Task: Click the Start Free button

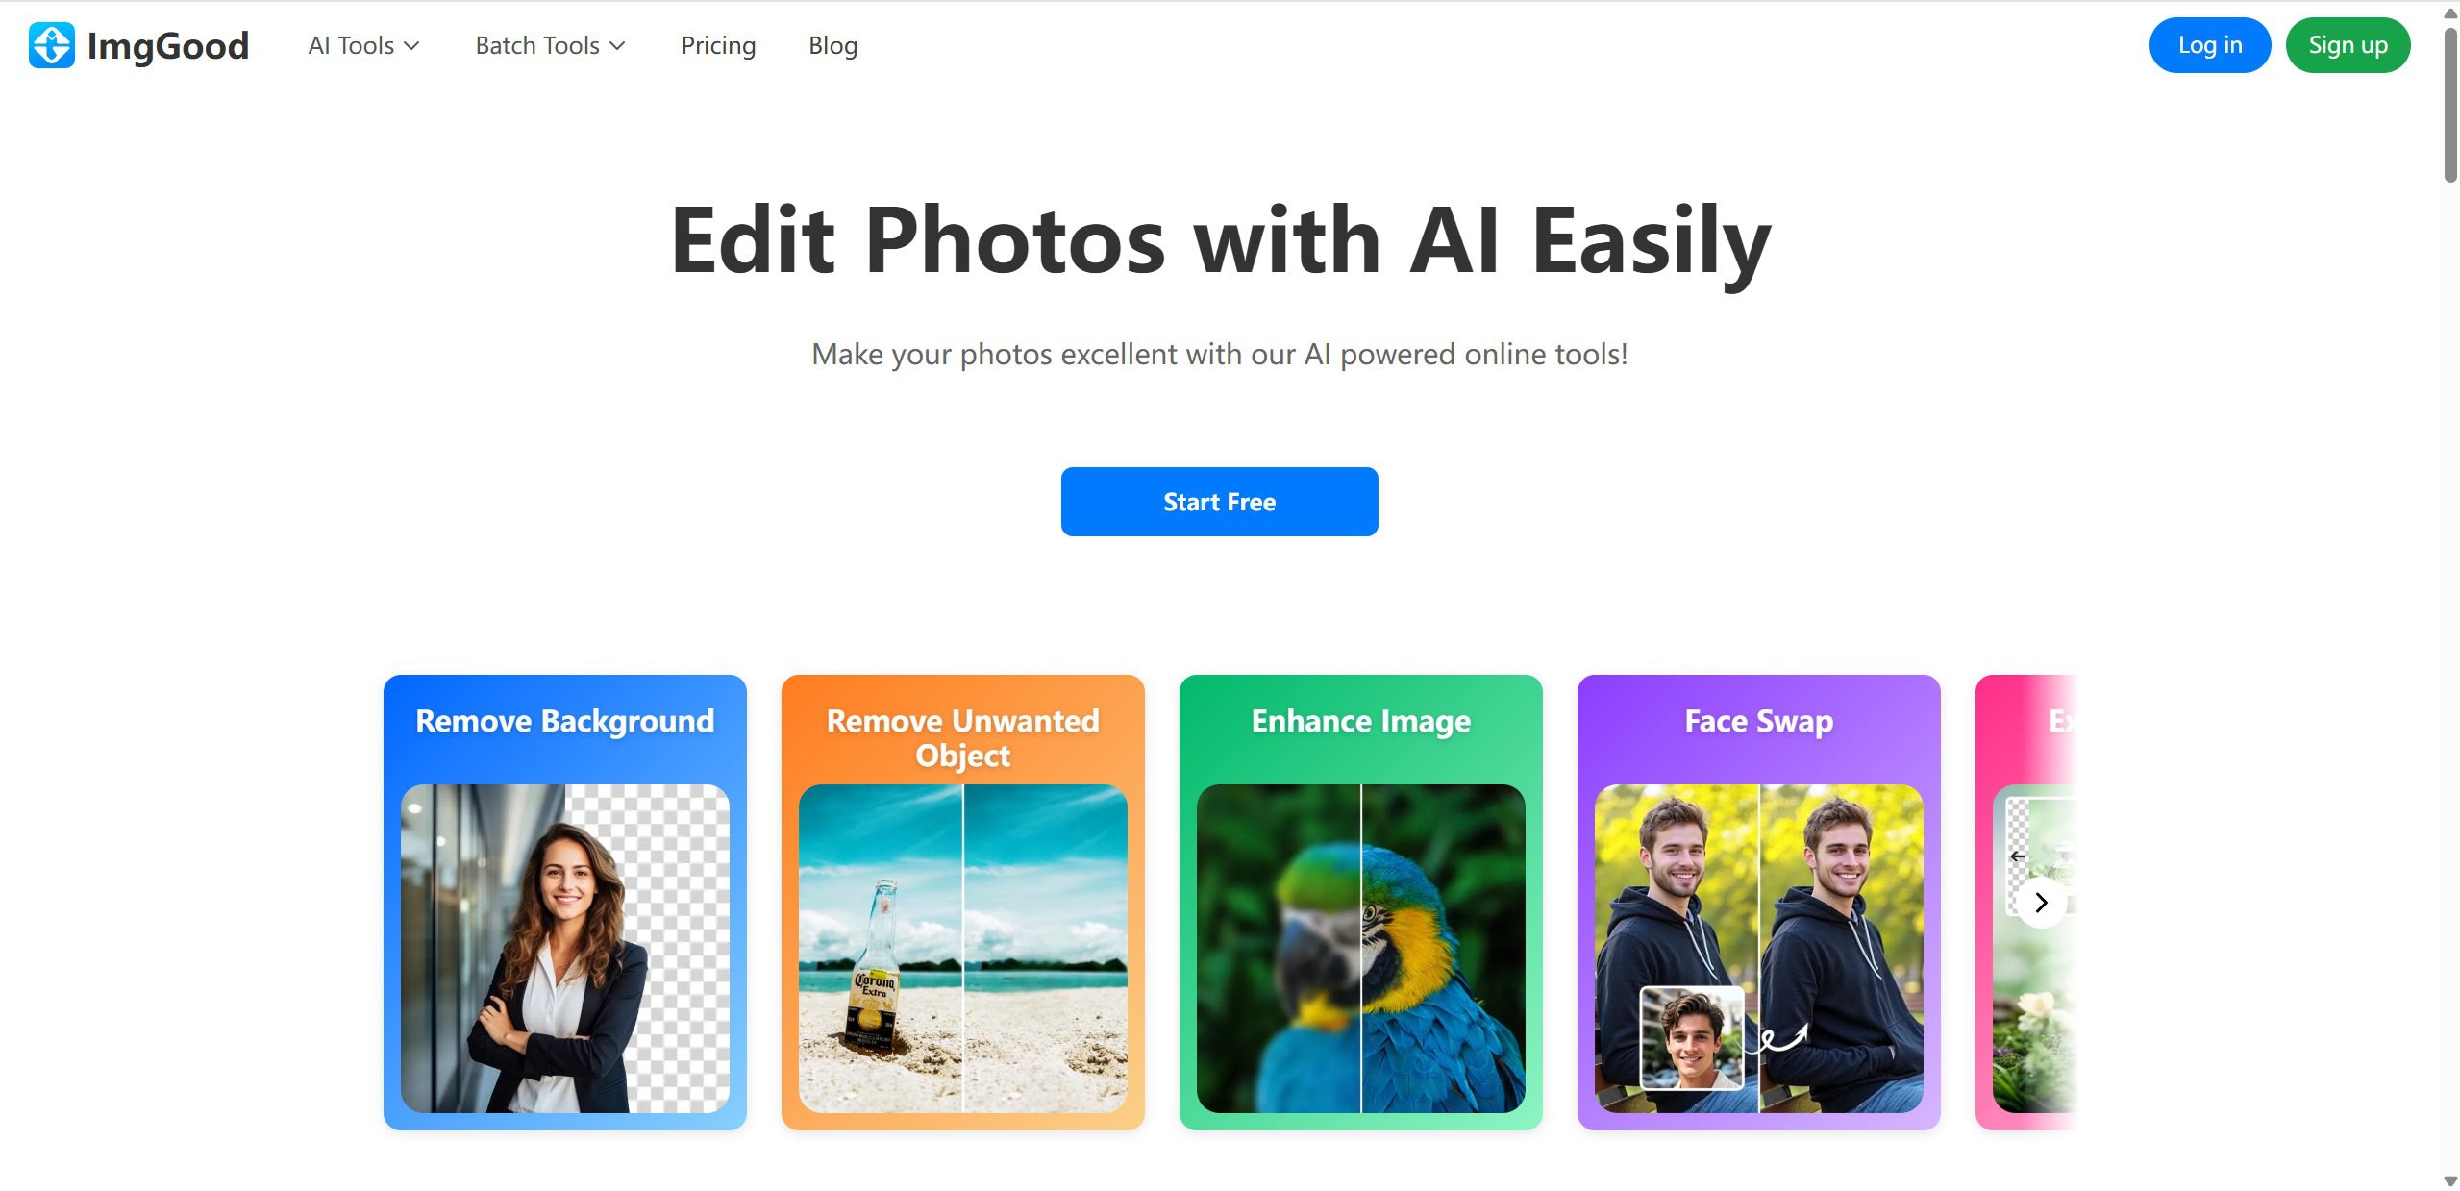Action: (x=1219, y=502)
